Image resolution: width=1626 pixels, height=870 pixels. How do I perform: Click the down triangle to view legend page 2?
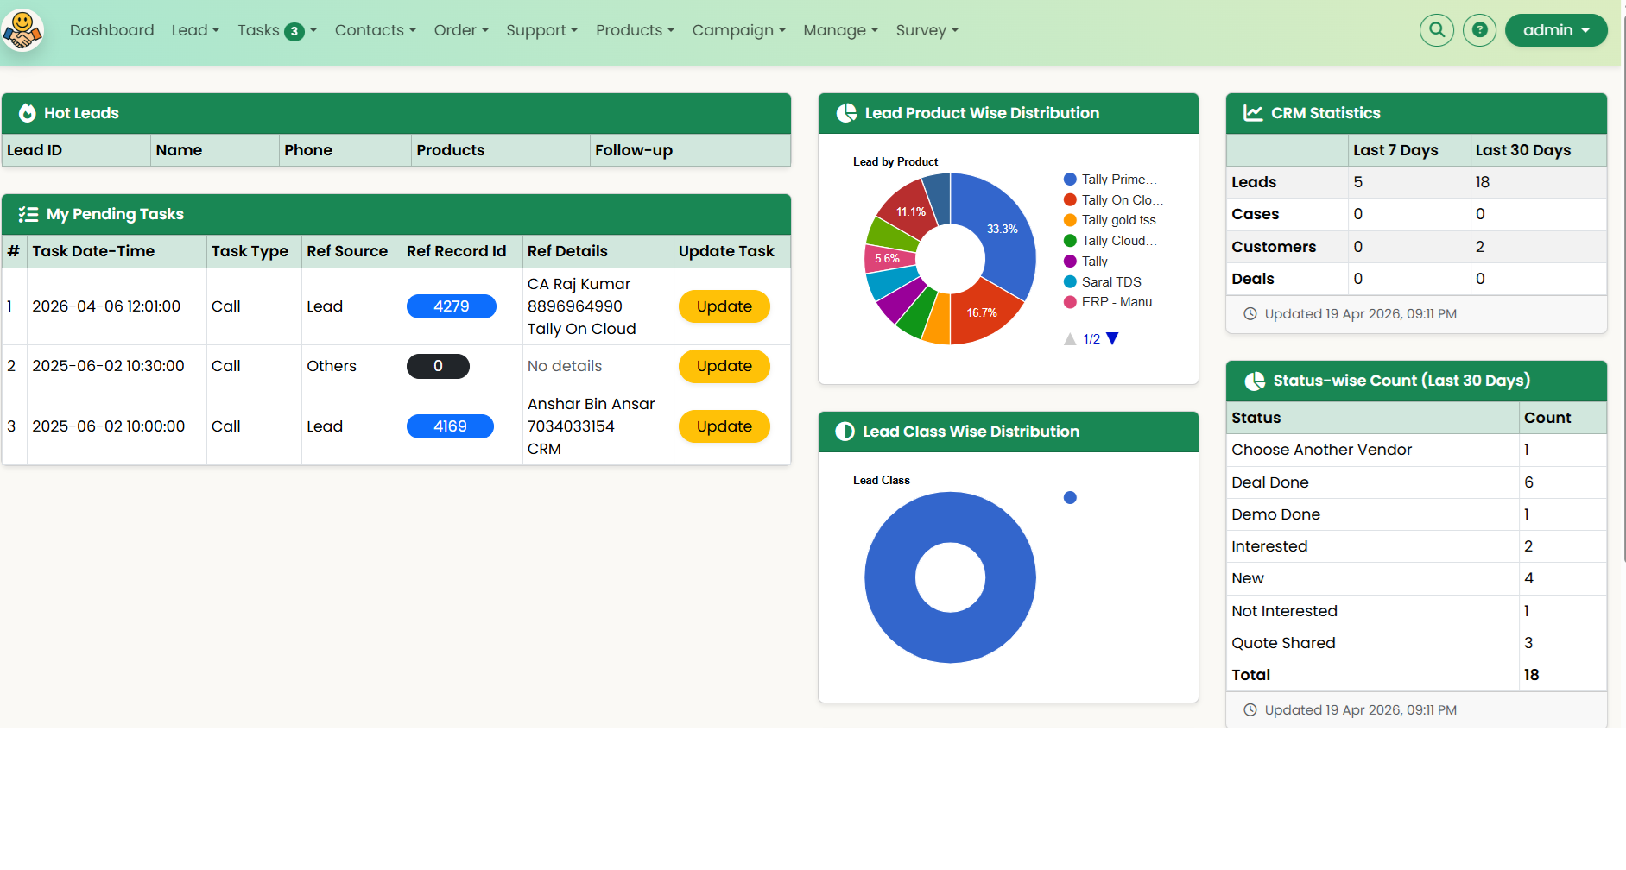coord(1112,338)
